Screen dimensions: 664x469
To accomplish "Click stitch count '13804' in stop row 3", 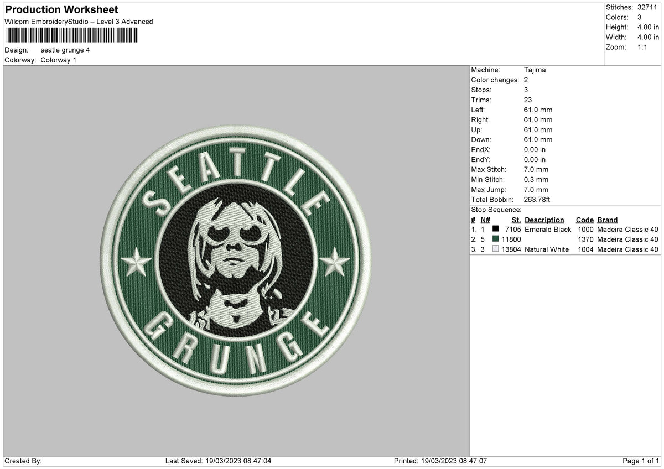I will click(x=511, y=249).
